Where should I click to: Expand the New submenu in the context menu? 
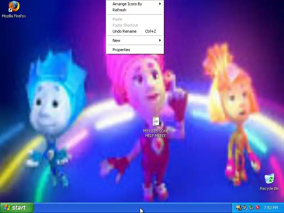point(135,40)
